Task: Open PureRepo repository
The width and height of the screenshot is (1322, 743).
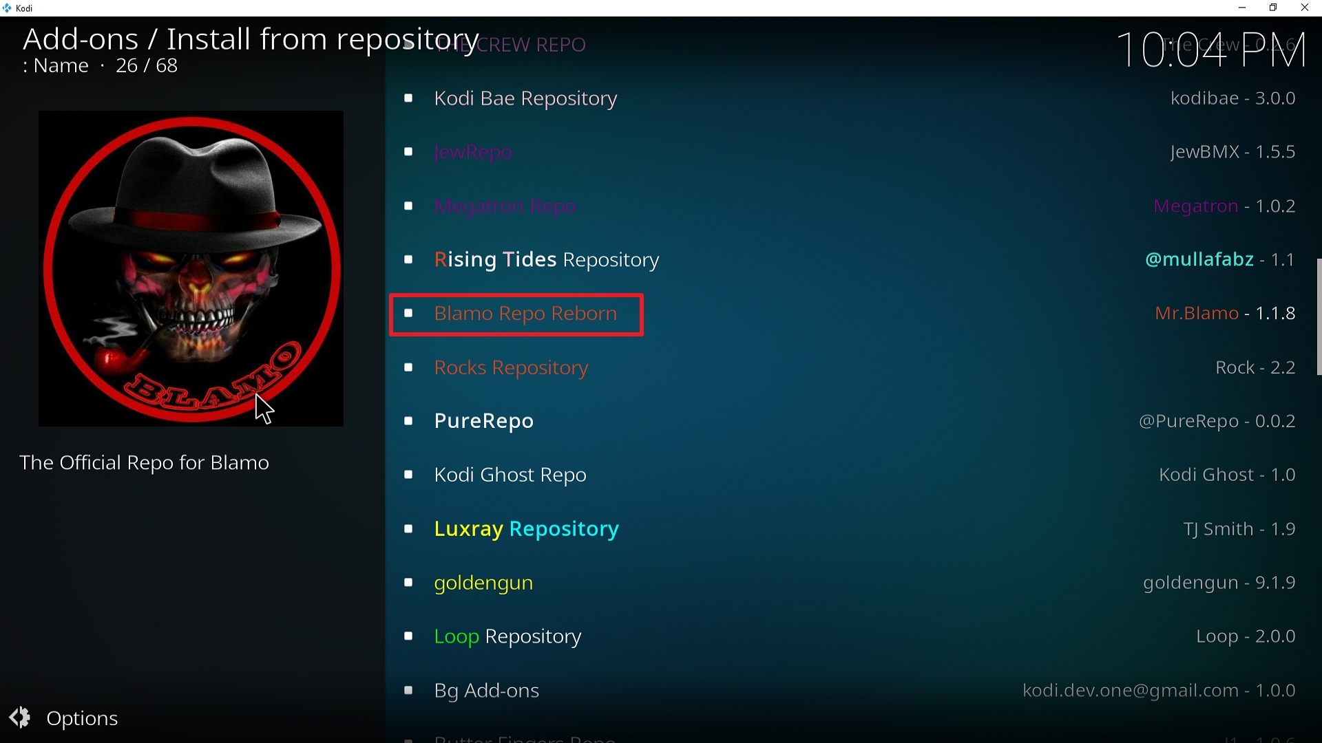Action: point(853,421)
